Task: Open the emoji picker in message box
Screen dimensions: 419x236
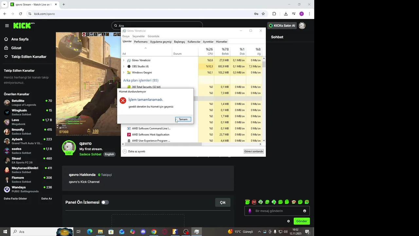Action: [304, 211]
